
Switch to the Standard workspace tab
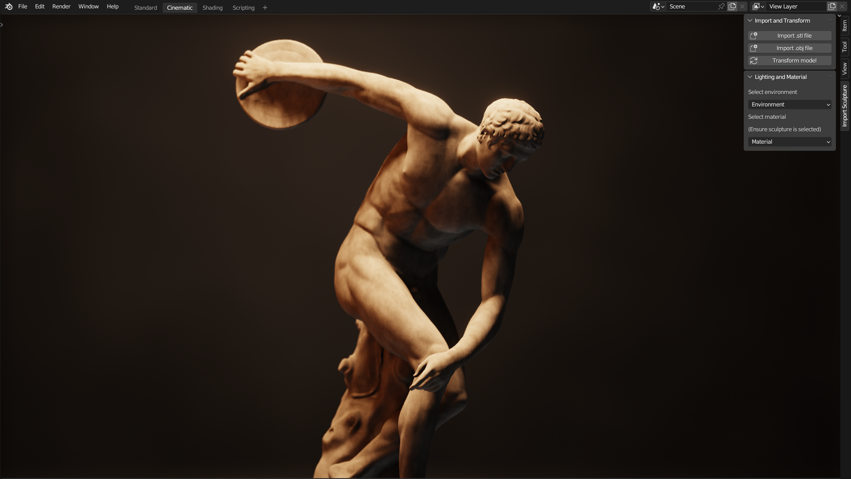145,8
